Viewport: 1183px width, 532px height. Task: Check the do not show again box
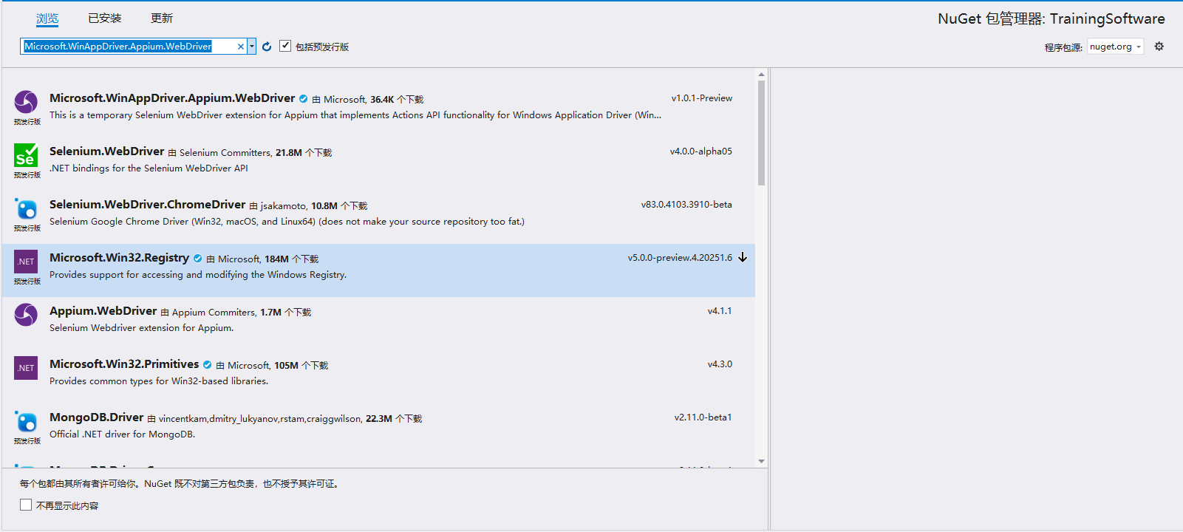(26, 505)
